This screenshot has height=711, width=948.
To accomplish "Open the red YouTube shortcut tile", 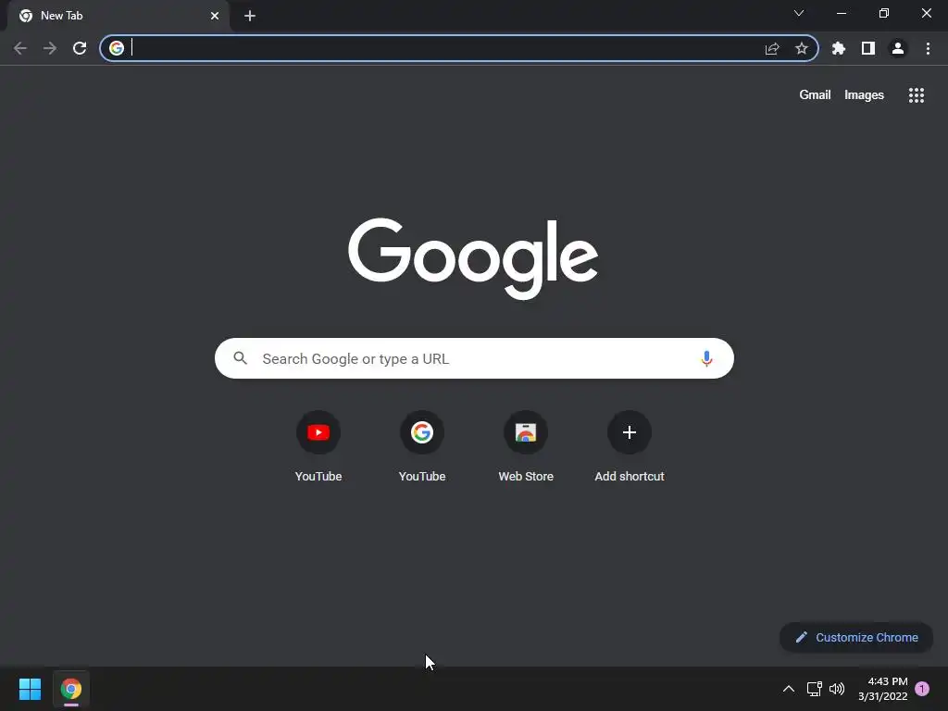I will point(318,432).
